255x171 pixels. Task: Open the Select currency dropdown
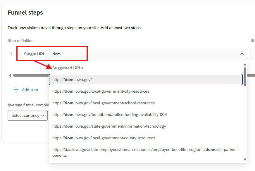point(27,115)
